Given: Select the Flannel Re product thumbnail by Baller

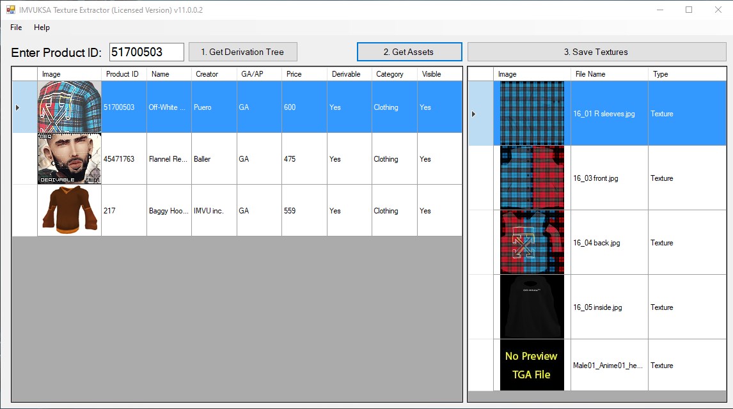Looking at the screenshot, I should [x=68, y=158].
